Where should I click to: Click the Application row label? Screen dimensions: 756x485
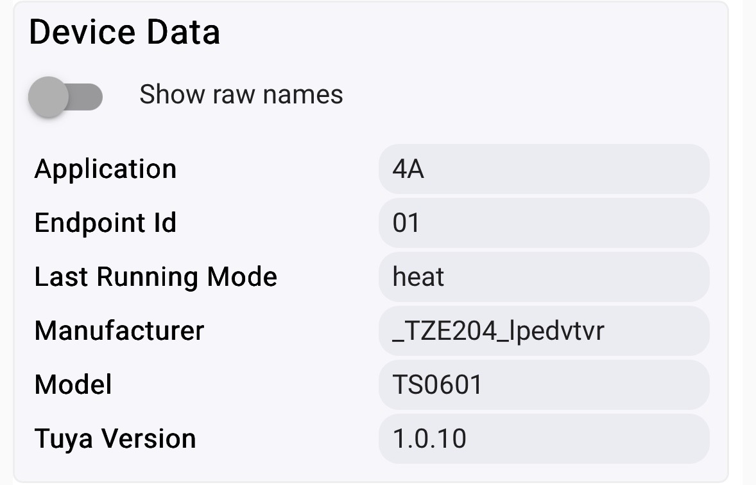coord(105,170)
